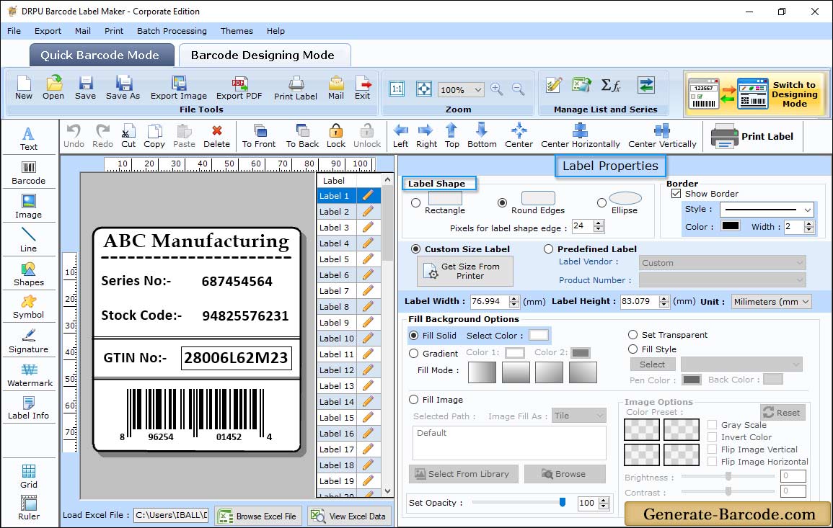Choose Gradient fill background
The image size is (833, 528).
pyautogui.click(x=414, y=354)
